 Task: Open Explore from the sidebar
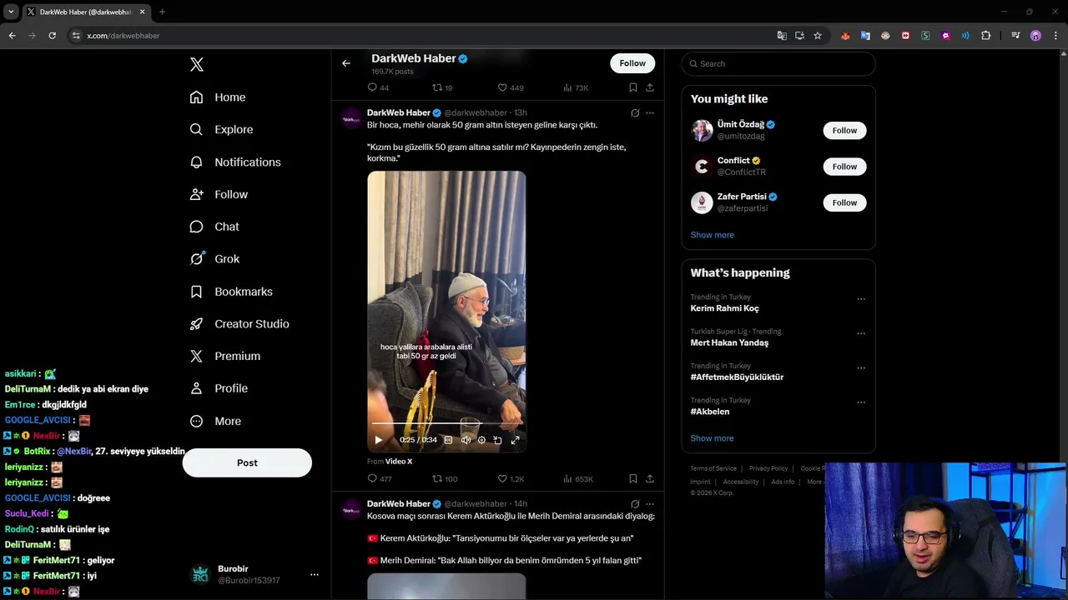tap(221, 129)
